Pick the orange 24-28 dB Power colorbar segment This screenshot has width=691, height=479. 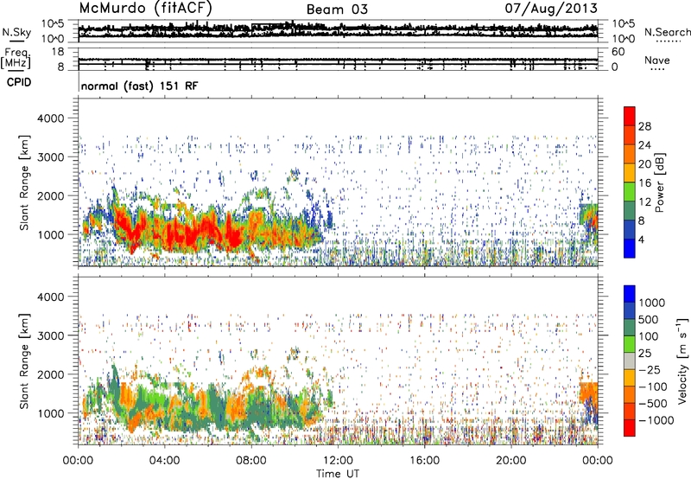[630, 136]
